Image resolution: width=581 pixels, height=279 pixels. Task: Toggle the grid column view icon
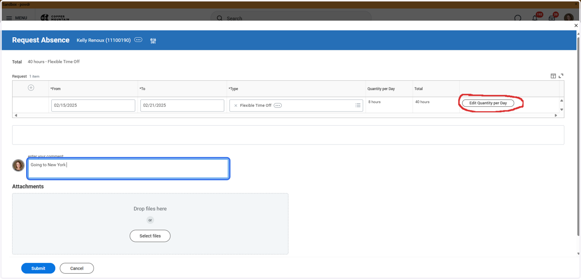pos(553,76)
